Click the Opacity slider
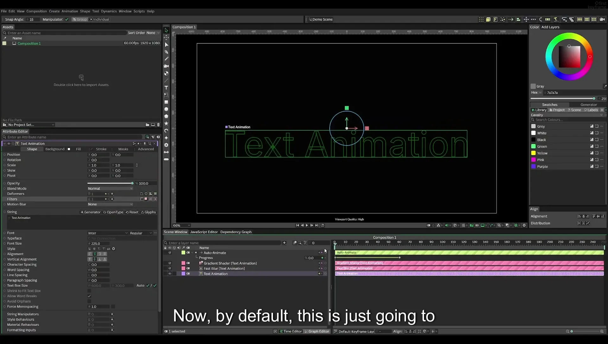The width and height of the screenshot is (608, 344). pos(110,183)
